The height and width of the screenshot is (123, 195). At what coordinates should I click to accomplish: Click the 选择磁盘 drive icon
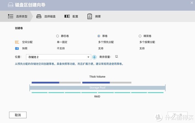[x=39, y=16]
